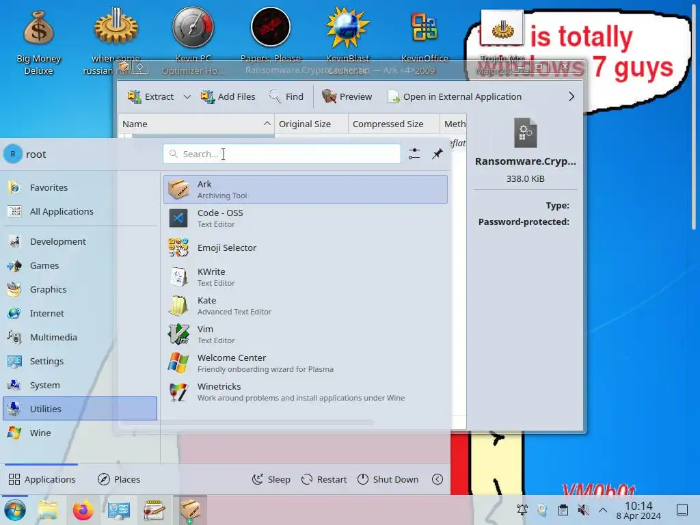Screen dimensions: 700x525
Task: Open the file manager taskbar icon
Action: click(x=48, y=510)
